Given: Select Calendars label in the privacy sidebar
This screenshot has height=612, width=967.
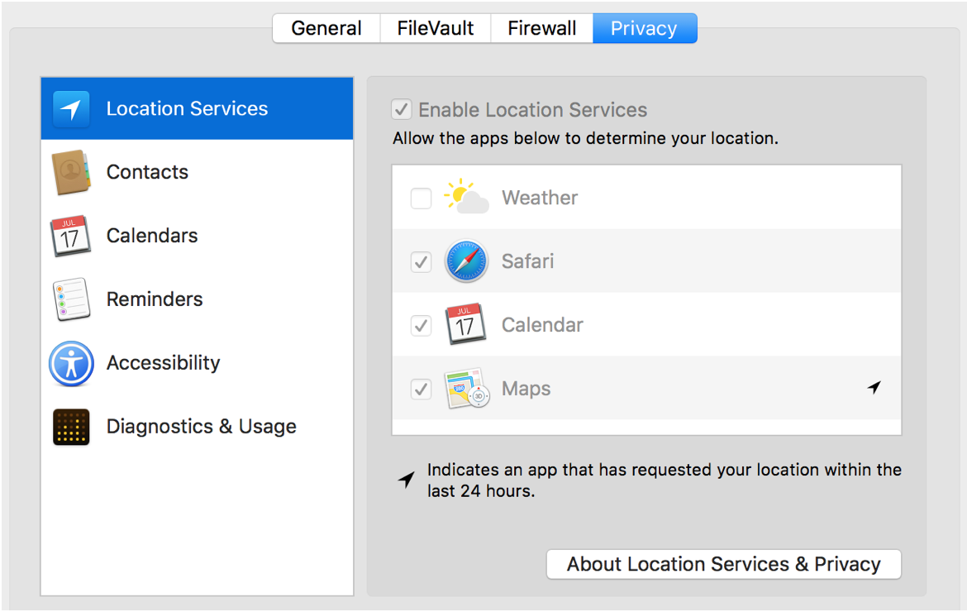Looking at the screenshot, I should tap(152, 236).
